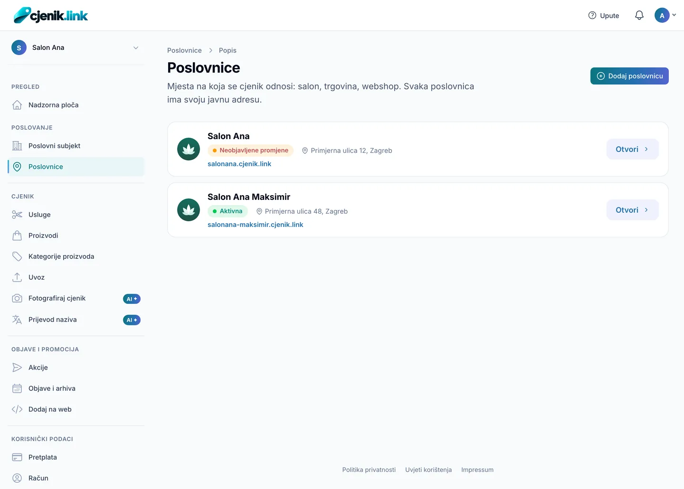Image resolution: width=684 pixels, height=489 pixels.
Task: Select Prijevod naziva translate icon
Action: [17, 320]
